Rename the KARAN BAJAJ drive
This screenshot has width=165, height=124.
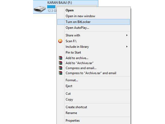(x=71, y=113)
